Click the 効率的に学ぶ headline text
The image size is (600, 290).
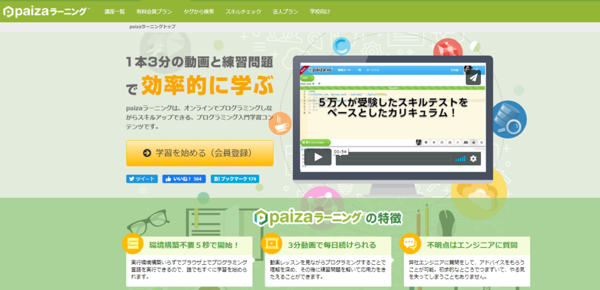click(x=207, y=86)
